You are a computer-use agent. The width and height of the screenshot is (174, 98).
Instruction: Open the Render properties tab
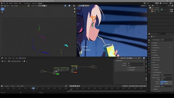pos(149,40)
